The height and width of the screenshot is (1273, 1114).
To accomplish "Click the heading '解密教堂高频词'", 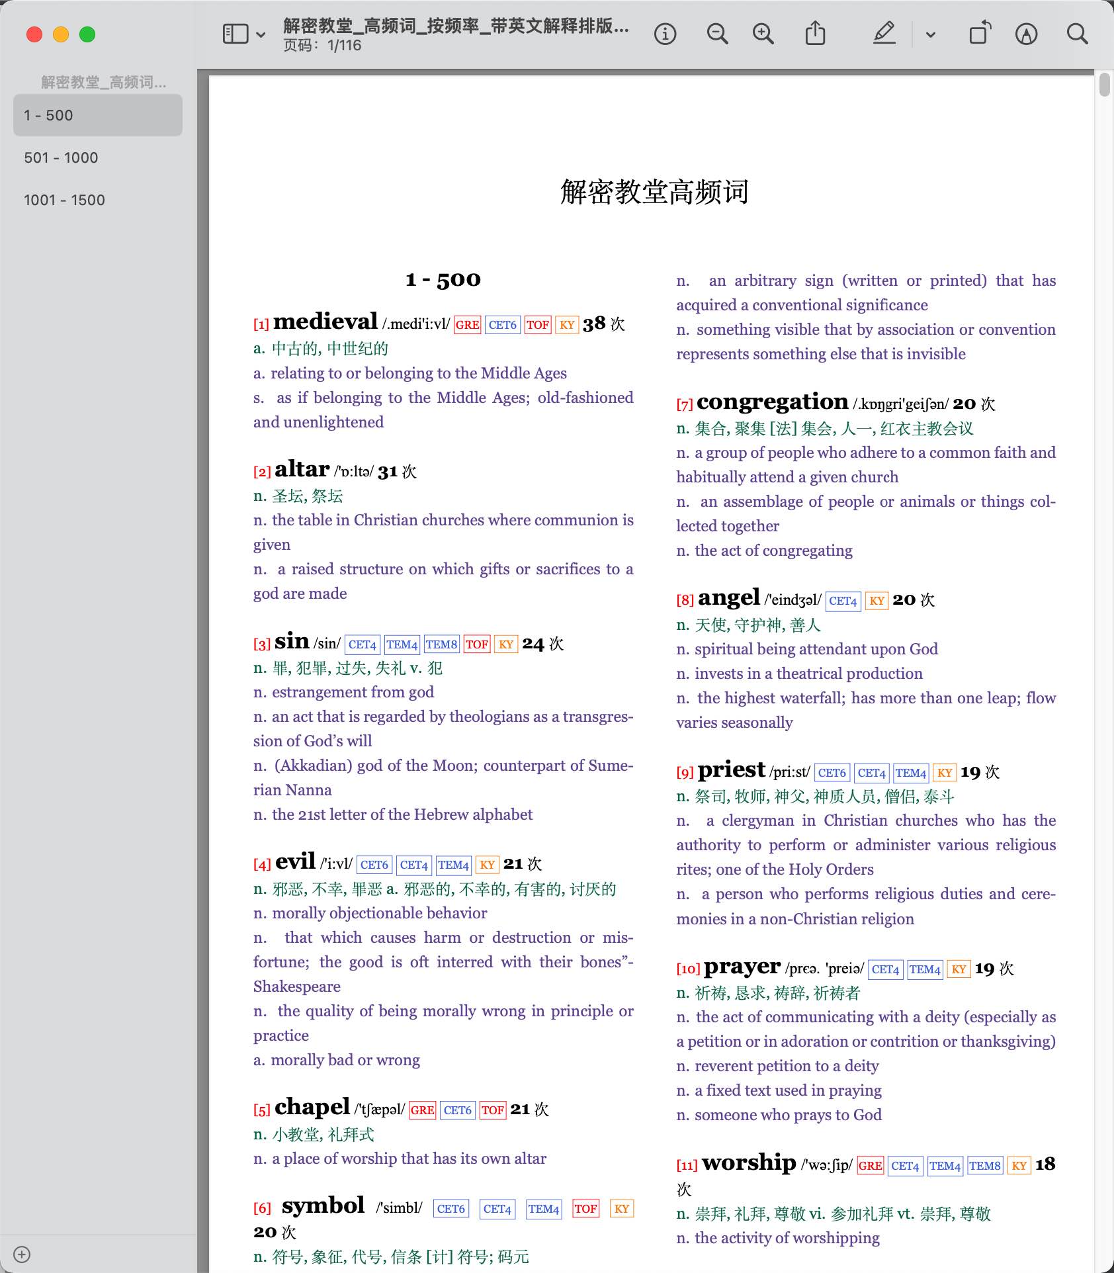I will (654, 192).
